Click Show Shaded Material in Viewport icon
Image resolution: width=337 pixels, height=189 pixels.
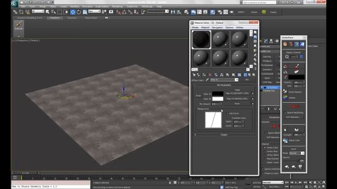[239, 75]
